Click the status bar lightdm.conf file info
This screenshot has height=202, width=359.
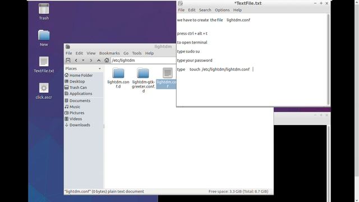[x=104, y=191]
